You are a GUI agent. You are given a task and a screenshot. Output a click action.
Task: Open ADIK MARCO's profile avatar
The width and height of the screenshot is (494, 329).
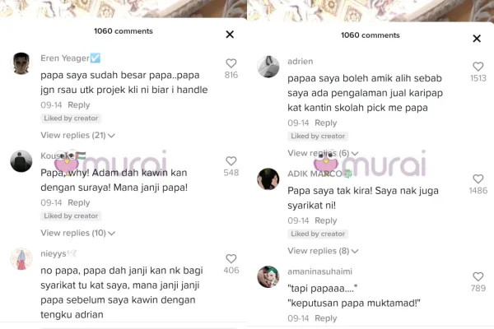tap(268, 178)
